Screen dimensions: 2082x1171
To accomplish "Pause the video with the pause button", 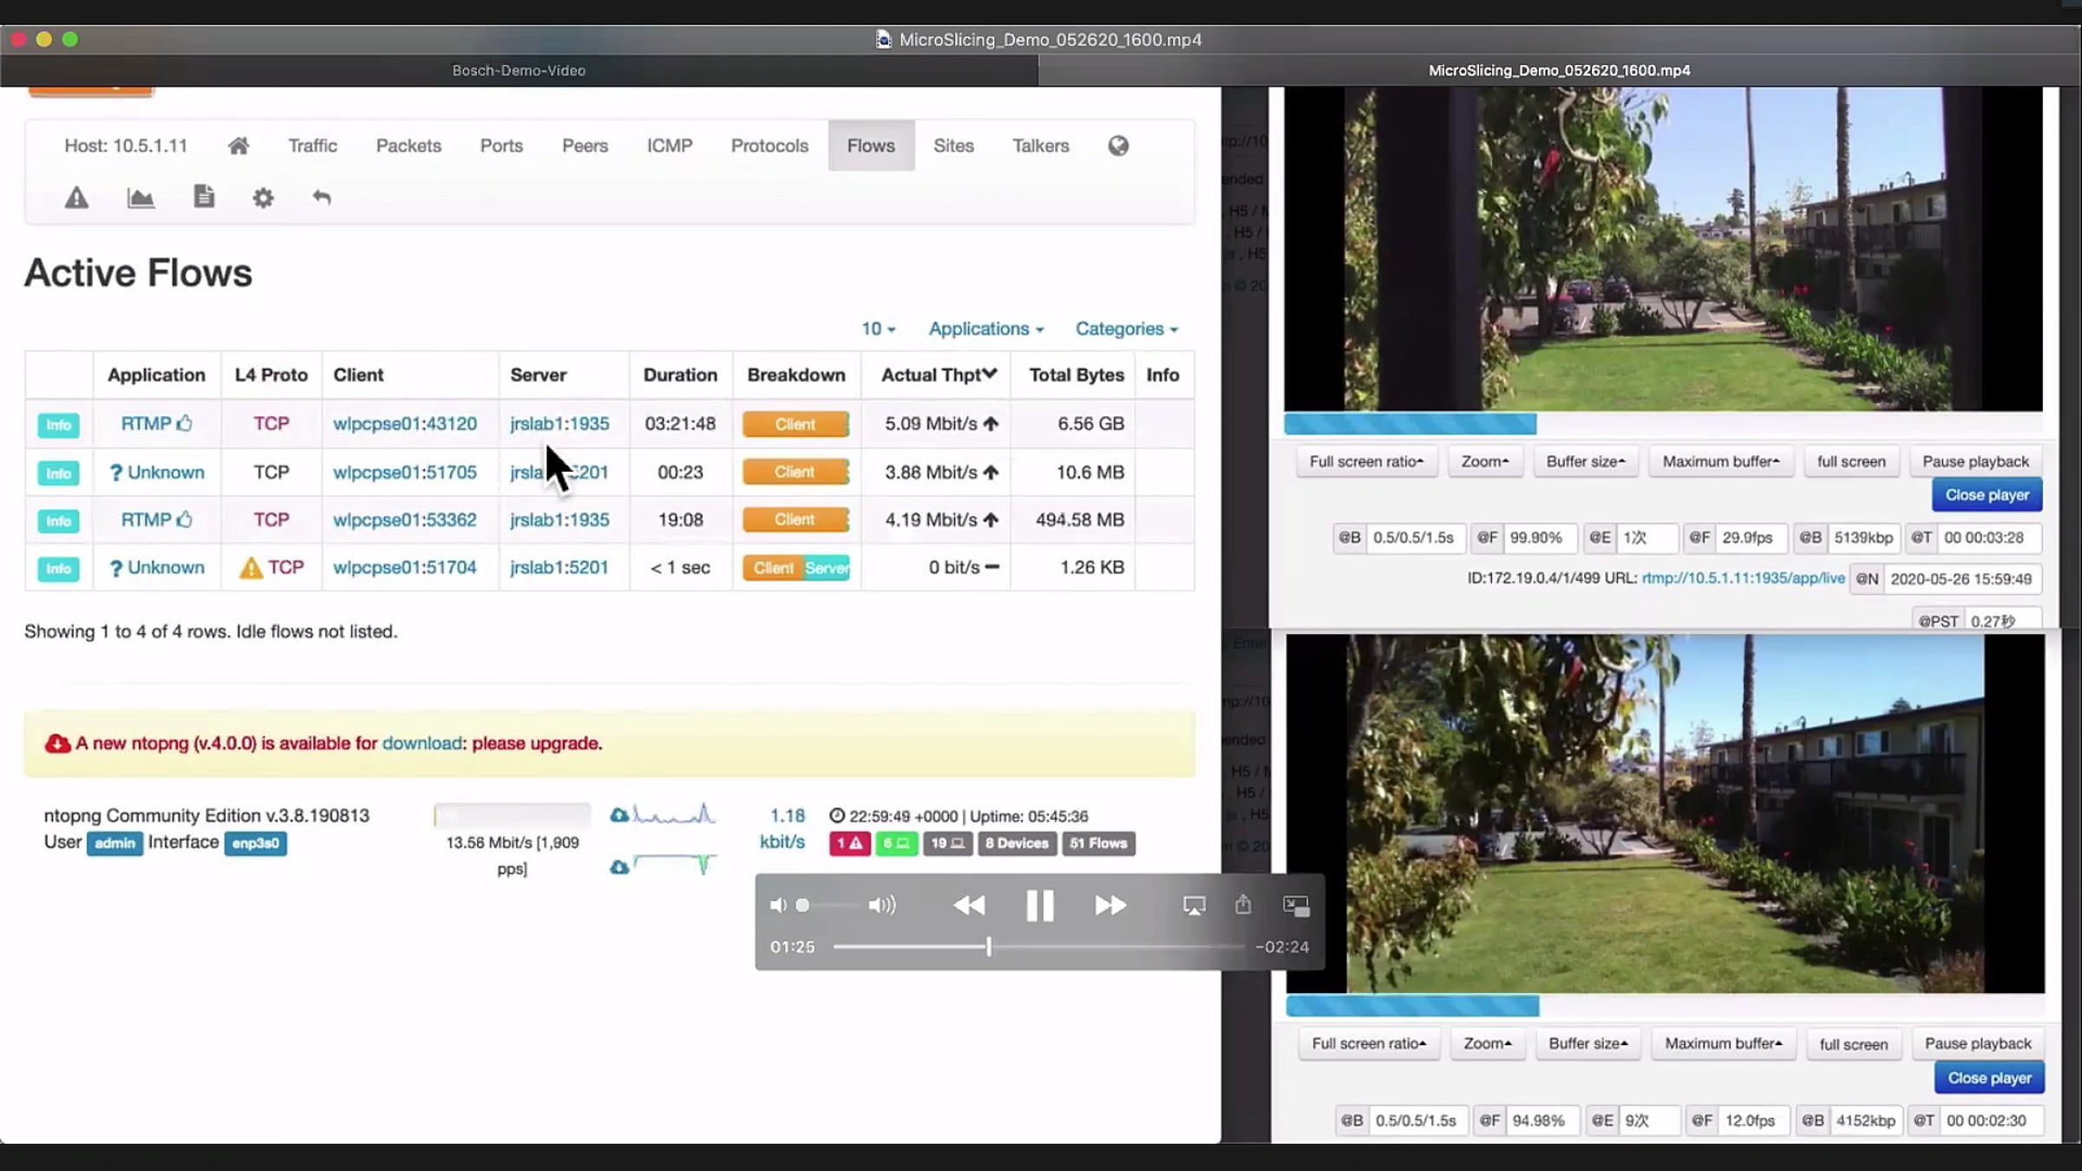I will [1039, 906].
